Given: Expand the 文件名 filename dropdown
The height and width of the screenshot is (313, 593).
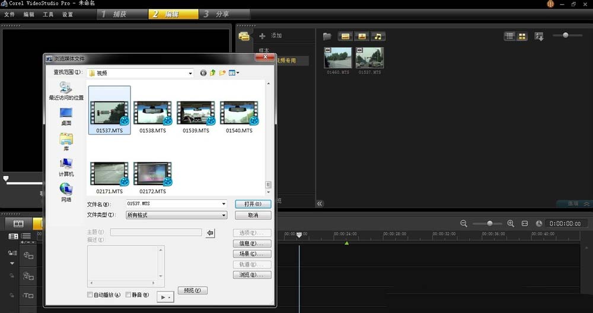Looking at the screenshot, I should 224,204.
